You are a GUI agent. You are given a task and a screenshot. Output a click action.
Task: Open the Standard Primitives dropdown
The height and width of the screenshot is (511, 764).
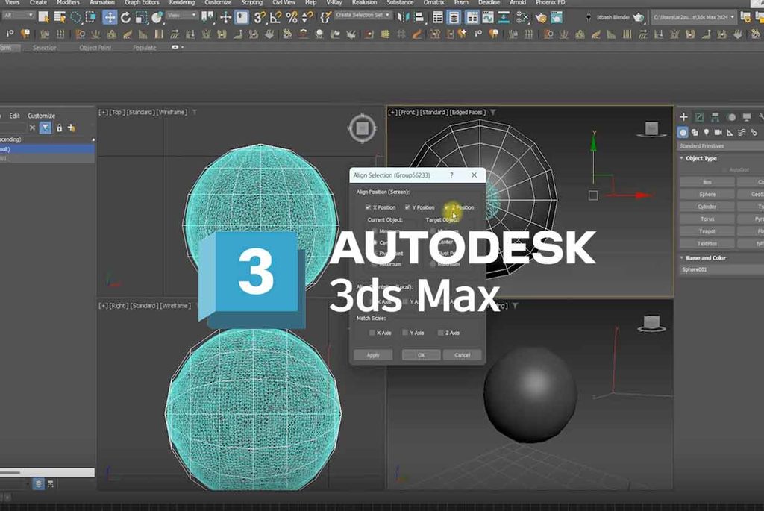click(721, 146)
